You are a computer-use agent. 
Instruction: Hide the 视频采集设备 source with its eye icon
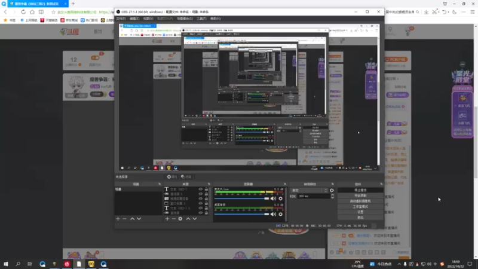[x=201, y=198]
